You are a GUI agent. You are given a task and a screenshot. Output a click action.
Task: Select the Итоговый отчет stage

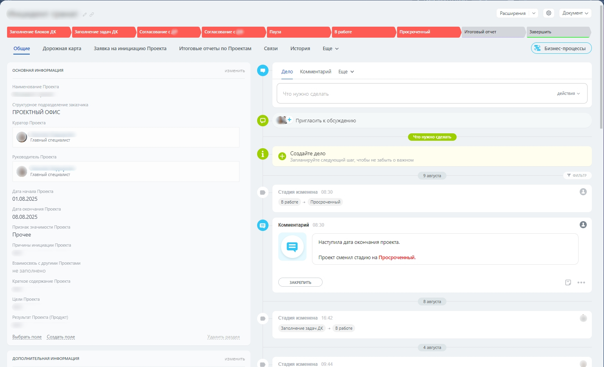(493, 32)
